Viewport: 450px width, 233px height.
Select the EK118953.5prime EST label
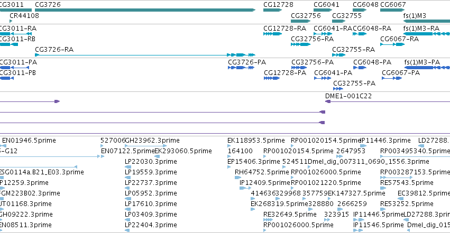[256, 141]
